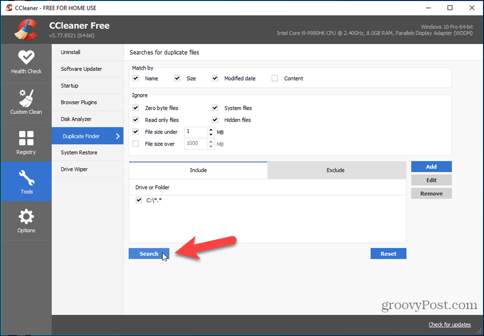The image size is (484, 336).
Task: Open Browser Plugins tool
Action: click(88, 102)
